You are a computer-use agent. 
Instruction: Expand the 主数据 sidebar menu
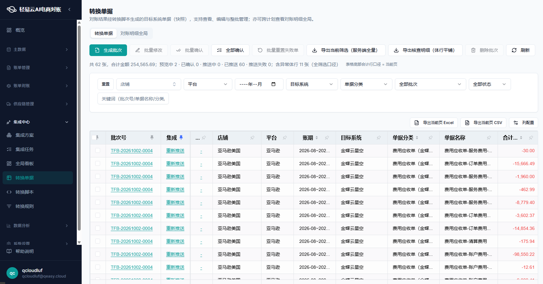click(38, 50)
